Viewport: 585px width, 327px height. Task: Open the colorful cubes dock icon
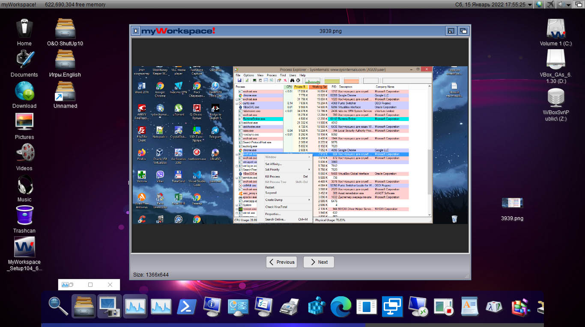click(521, 306)
